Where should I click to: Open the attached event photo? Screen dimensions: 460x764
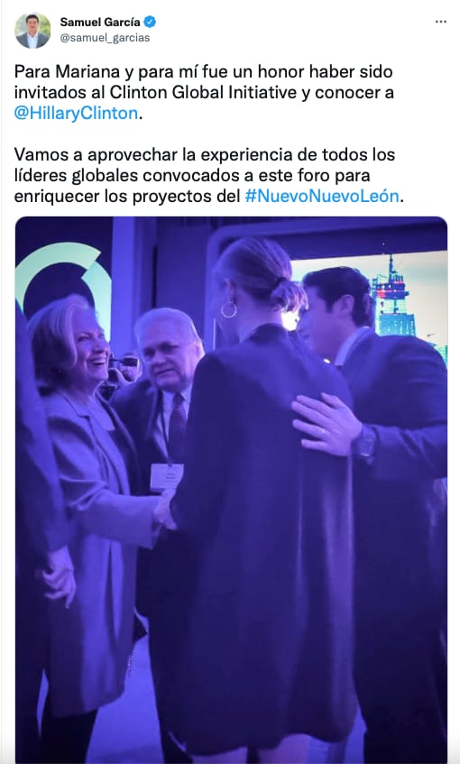231,489
